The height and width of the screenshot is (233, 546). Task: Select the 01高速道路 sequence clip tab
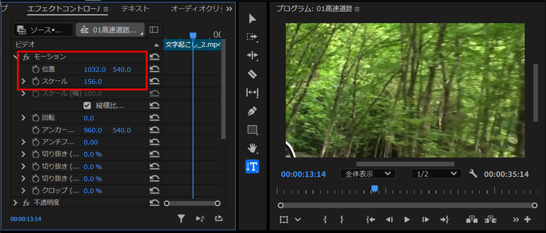(x=110, y=30)
